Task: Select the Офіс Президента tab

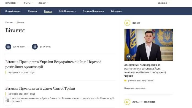Action: (x=67, y=11)
